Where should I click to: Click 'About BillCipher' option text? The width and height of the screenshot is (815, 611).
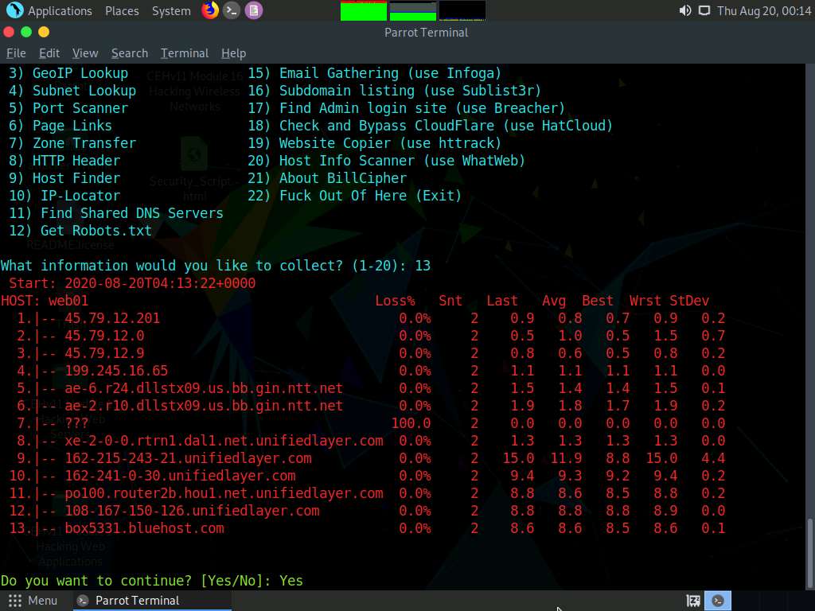pyautogui.click(x=343, y=178)
